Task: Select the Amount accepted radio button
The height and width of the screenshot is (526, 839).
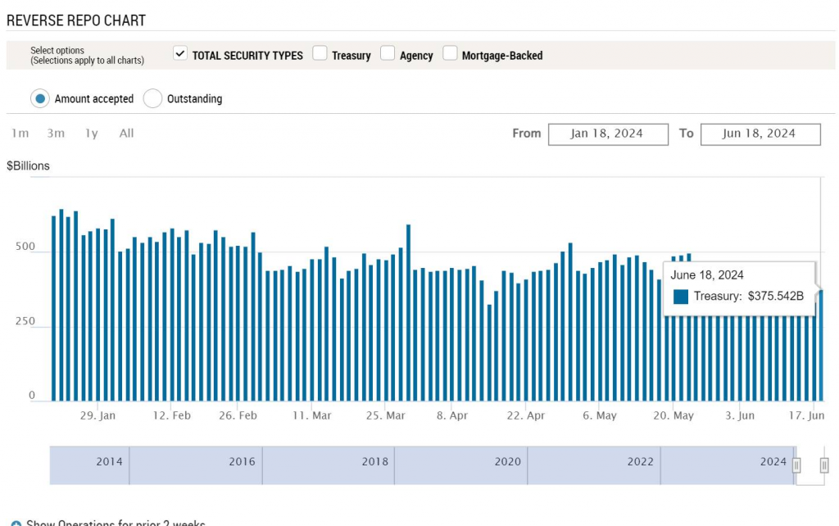Action: coord(40,99)
